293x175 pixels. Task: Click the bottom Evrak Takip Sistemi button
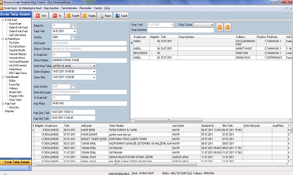[16, 162]
